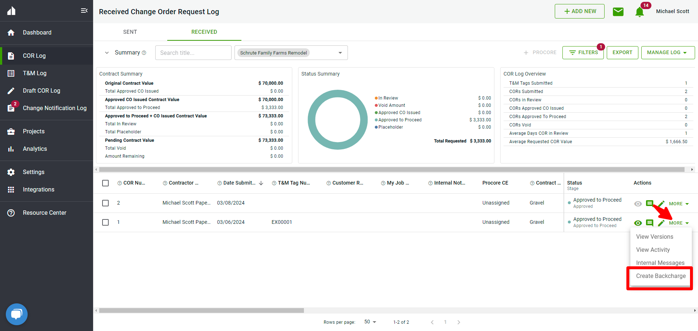Collapse the sidebar using the menu icon
The image size is (698, 331).
84,11
